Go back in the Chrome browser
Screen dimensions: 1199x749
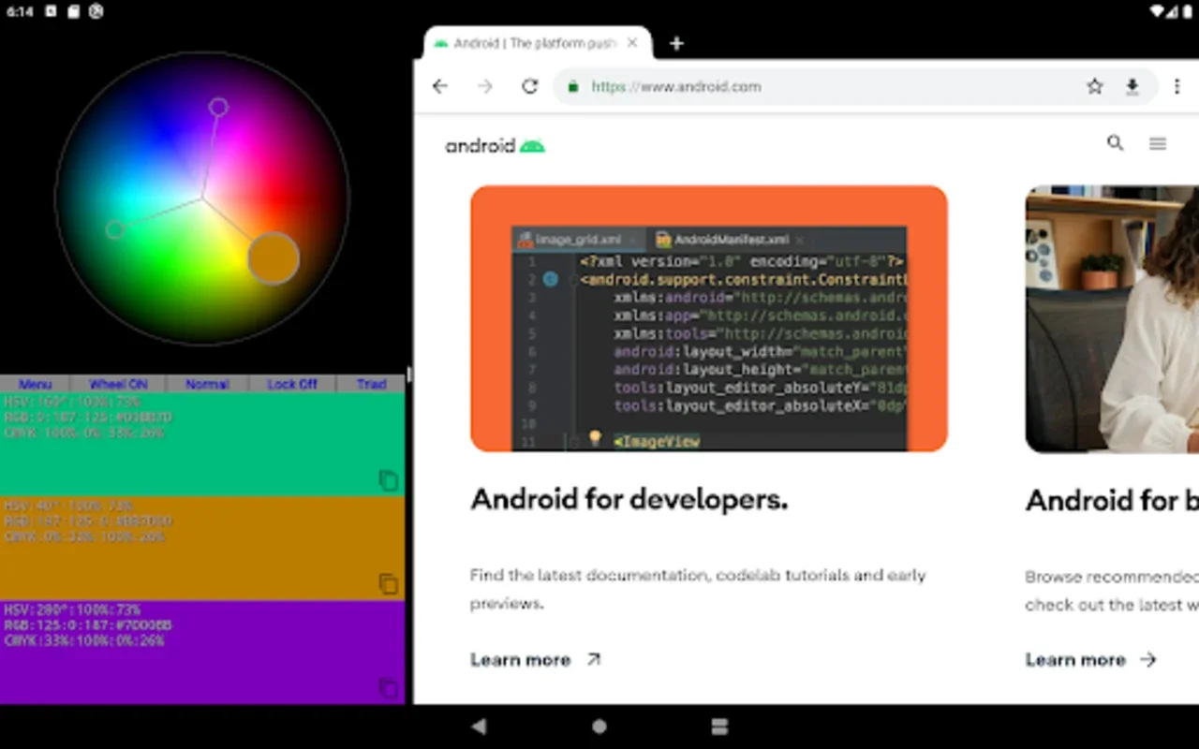point(440,86)
